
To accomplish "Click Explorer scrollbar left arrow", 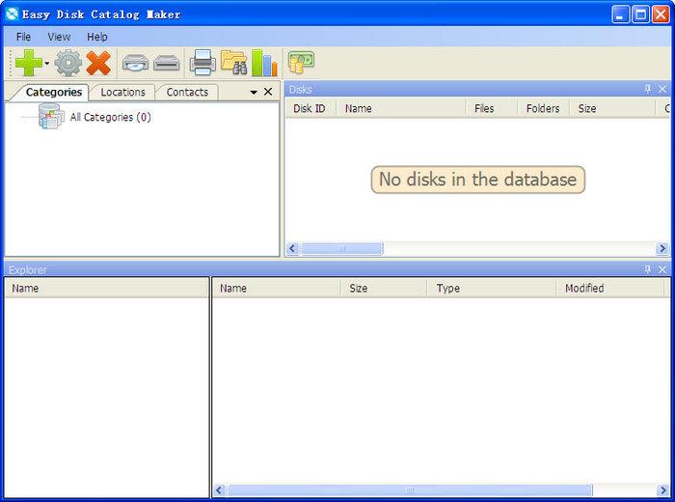I will click(219, 490).
